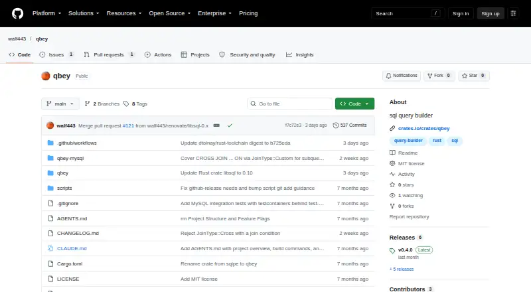Open the 537 Commits history icon
This screenshot has height=292, width=531.
click(336, 125)
